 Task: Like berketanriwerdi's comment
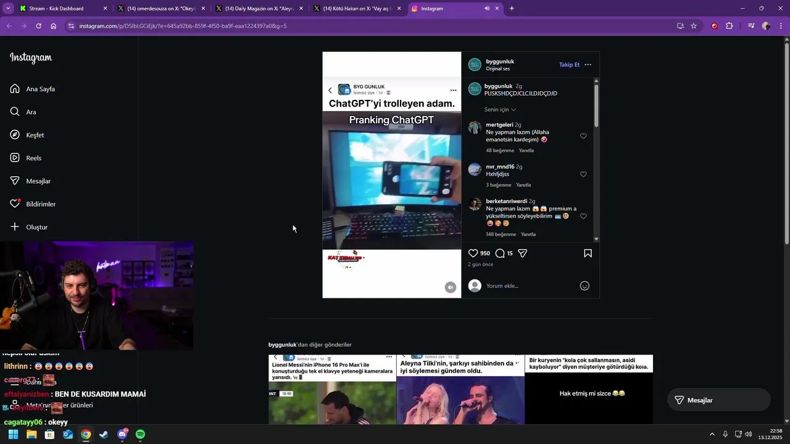pyautogui.click(x=583, y=216)
